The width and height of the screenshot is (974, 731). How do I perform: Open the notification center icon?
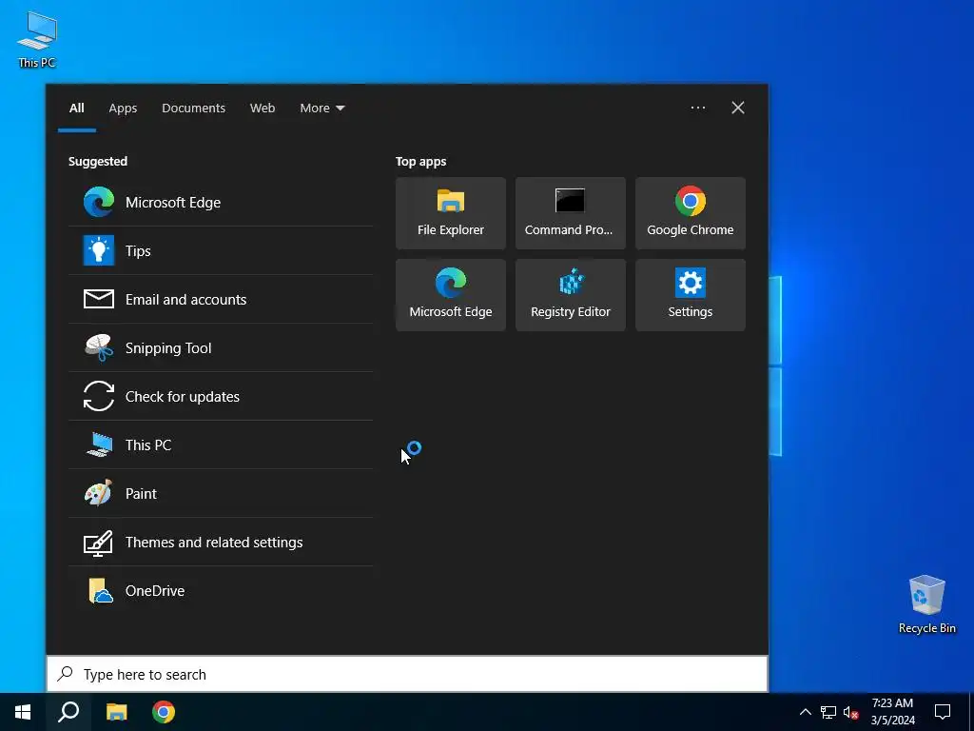(943, 712)
